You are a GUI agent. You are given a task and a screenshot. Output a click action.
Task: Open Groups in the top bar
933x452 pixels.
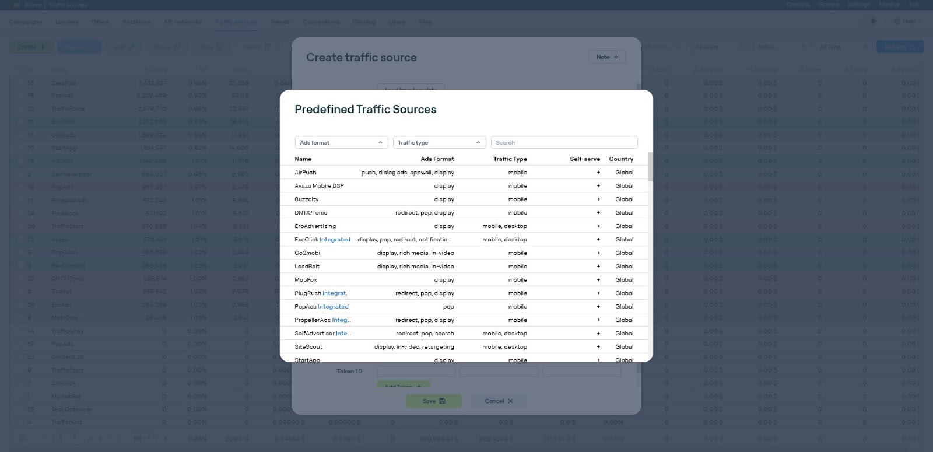coord(829,5)
